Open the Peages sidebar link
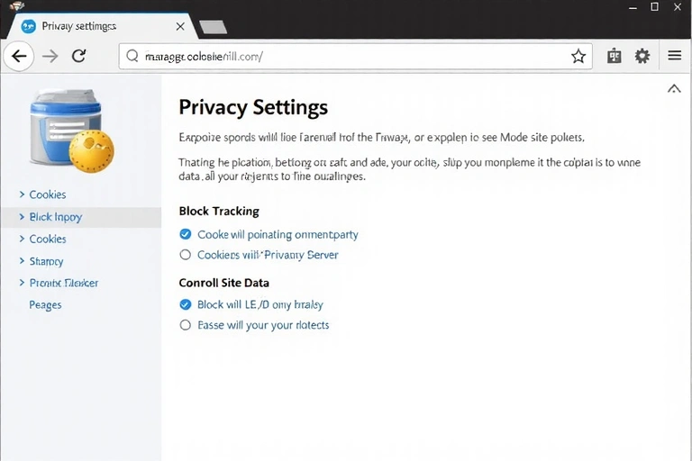 pos(45,305)
